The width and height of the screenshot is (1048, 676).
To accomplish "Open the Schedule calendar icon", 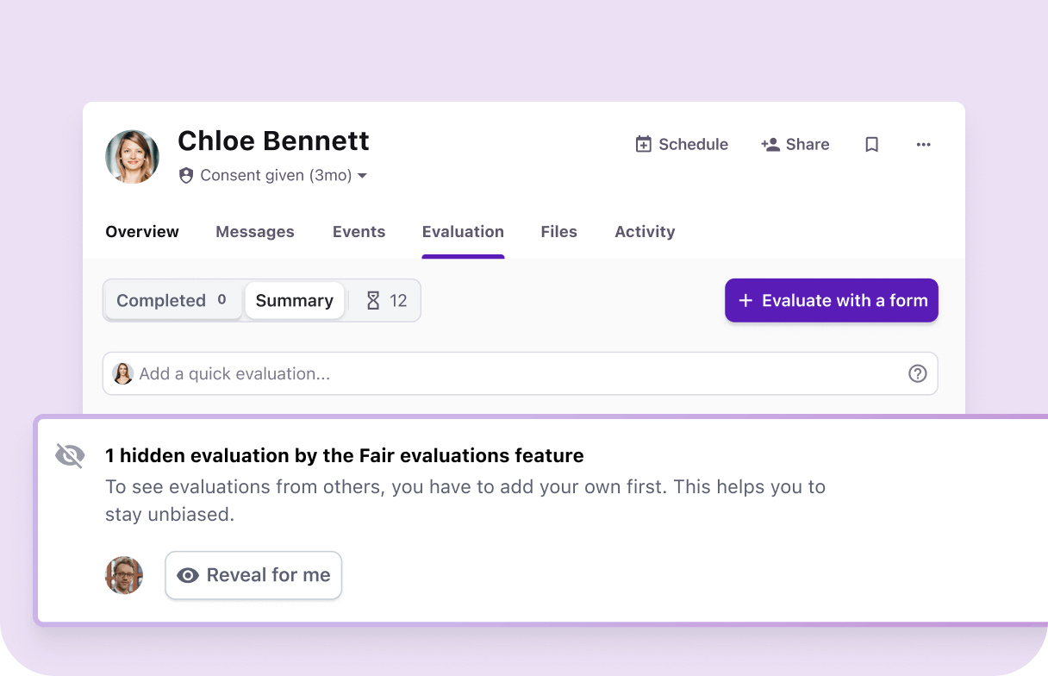I will pos(644,144).
